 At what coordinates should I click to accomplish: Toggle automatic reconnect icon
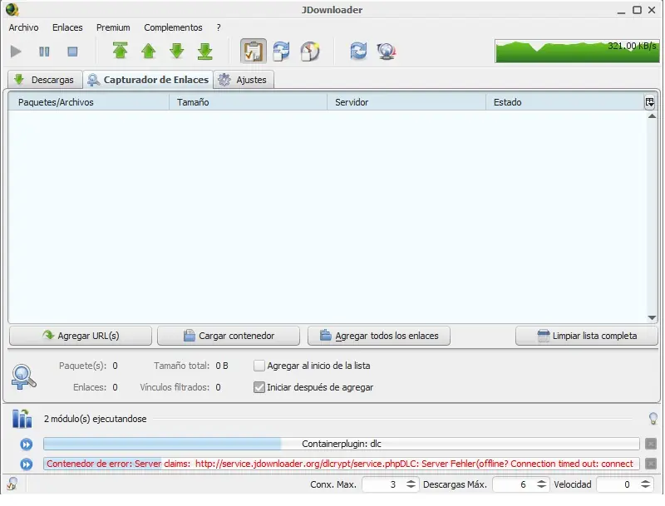point(281,52)
